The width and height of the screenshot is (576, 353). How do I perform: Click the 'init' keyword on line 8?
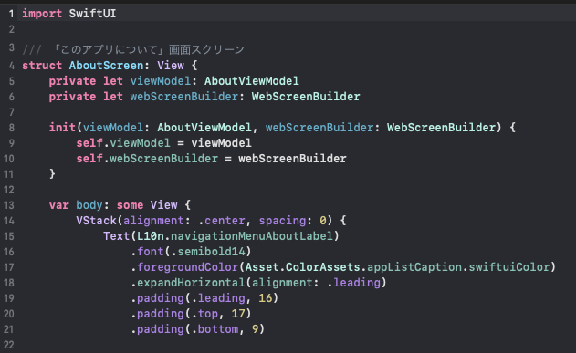(62, 128)
